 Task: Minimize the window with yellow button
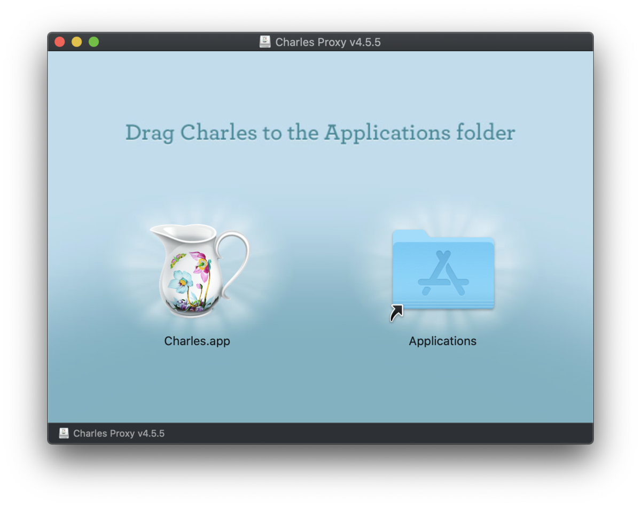tap(77, 42)
